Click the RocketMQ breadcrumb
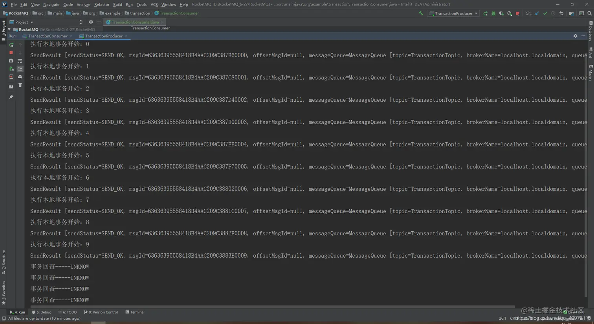The width and height of the screenshot is (594, 324). [x=16, y=13]
